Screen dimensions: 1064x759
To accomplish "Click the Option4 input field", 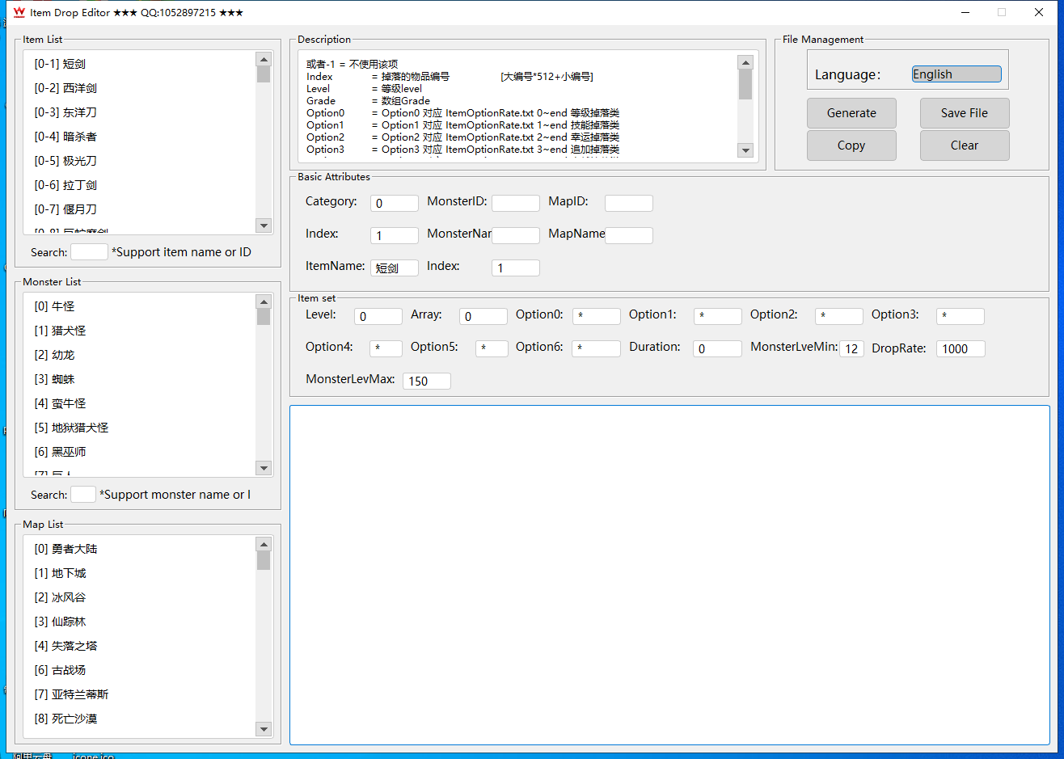I will 386,349.
